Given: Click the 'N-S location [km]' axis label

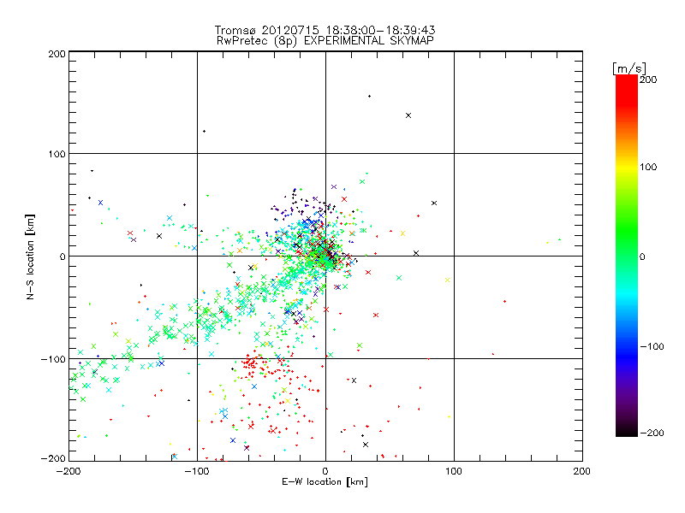Looking at the screenshot, I should 30,257.
